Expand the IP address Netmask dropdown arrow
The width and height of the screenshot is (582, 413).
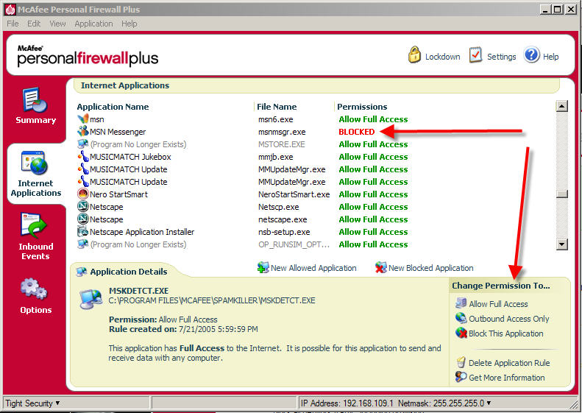click(489, 403)
